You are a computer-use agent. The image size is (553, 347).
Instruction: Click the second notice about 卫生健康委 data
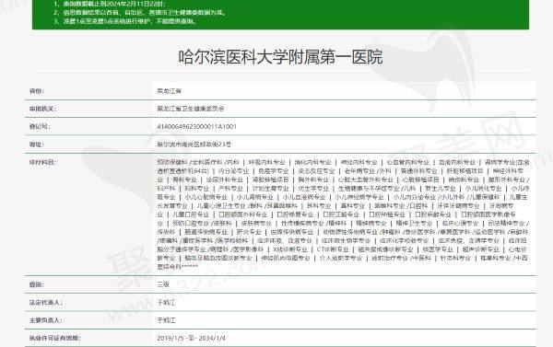click(140, 13)
